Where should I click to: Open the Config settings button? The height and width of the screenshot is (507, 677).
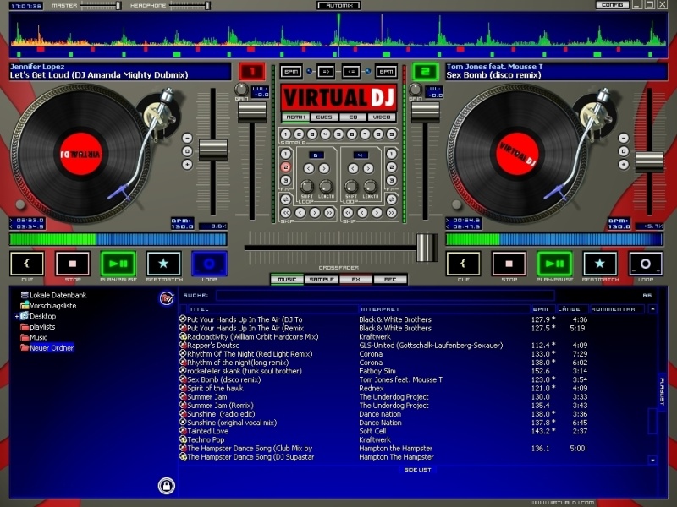point(611,5)
